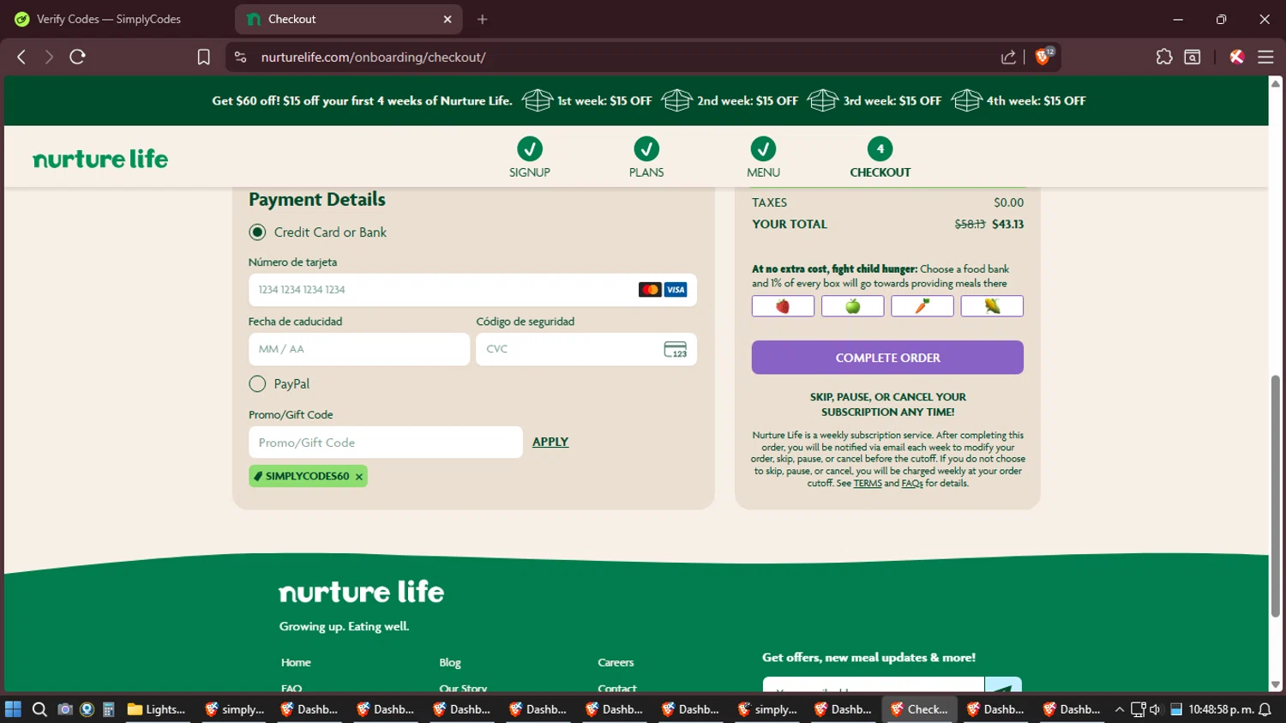Click the taskbar clock showing 10:48:58 p. m.
1286x723 pixels.
[x=1221, y=709]
